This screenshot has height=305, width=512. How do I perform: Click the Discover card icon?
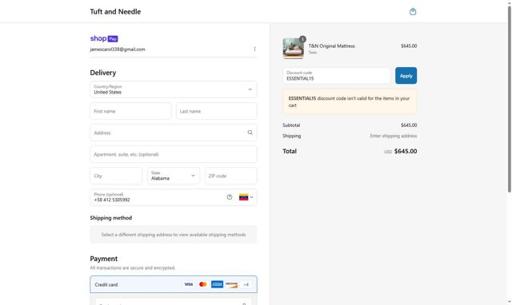tap(231, 284)
